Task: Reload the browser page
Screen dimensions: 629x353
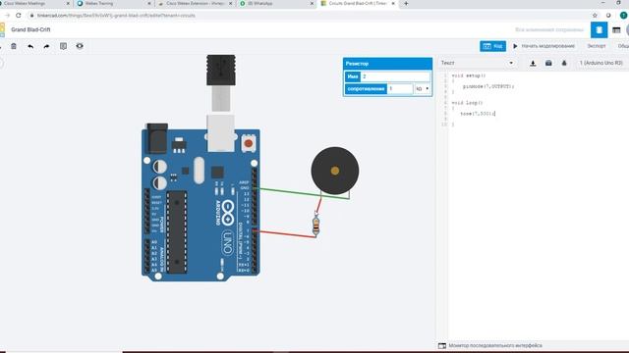Action: click(19, 16)
